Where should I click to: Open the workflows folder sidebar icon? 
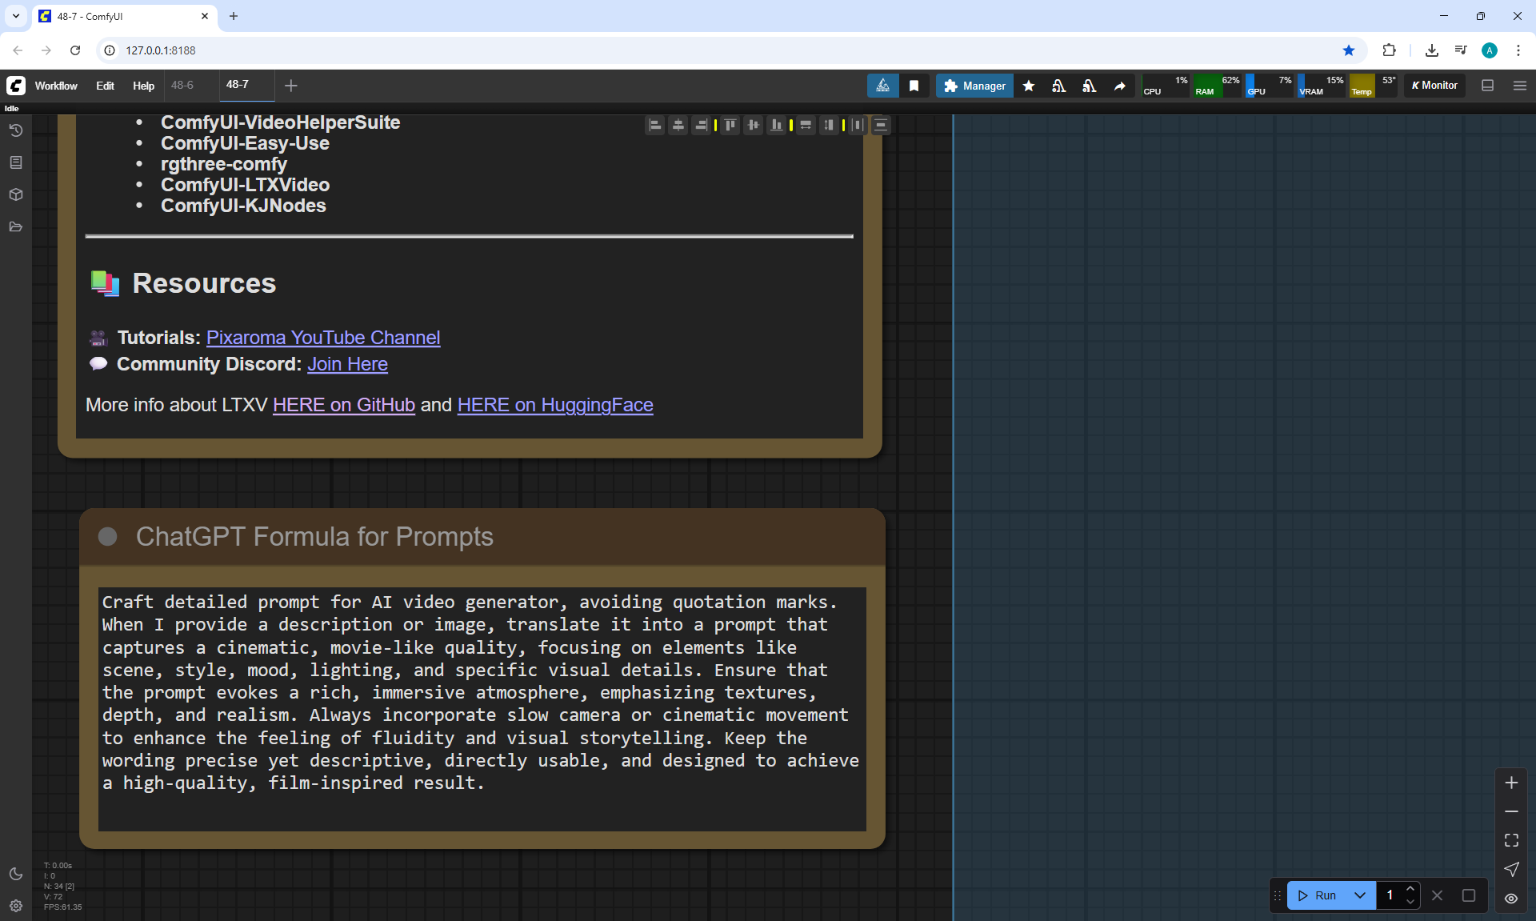tap(16, 226)
